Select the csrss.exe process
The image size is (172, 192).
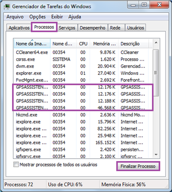(x=83, y=59)
